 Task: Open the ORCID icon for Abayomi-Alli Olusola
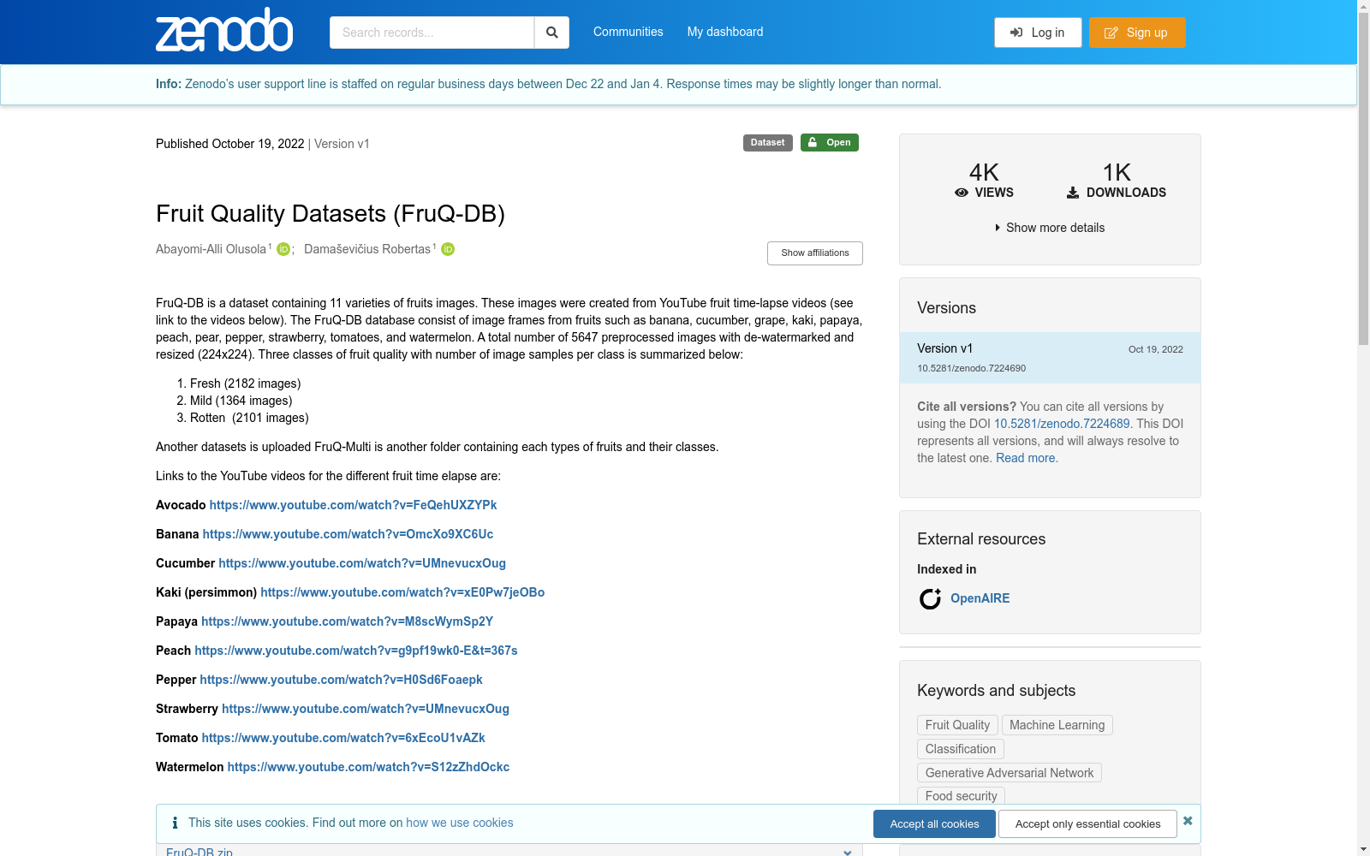283,249
